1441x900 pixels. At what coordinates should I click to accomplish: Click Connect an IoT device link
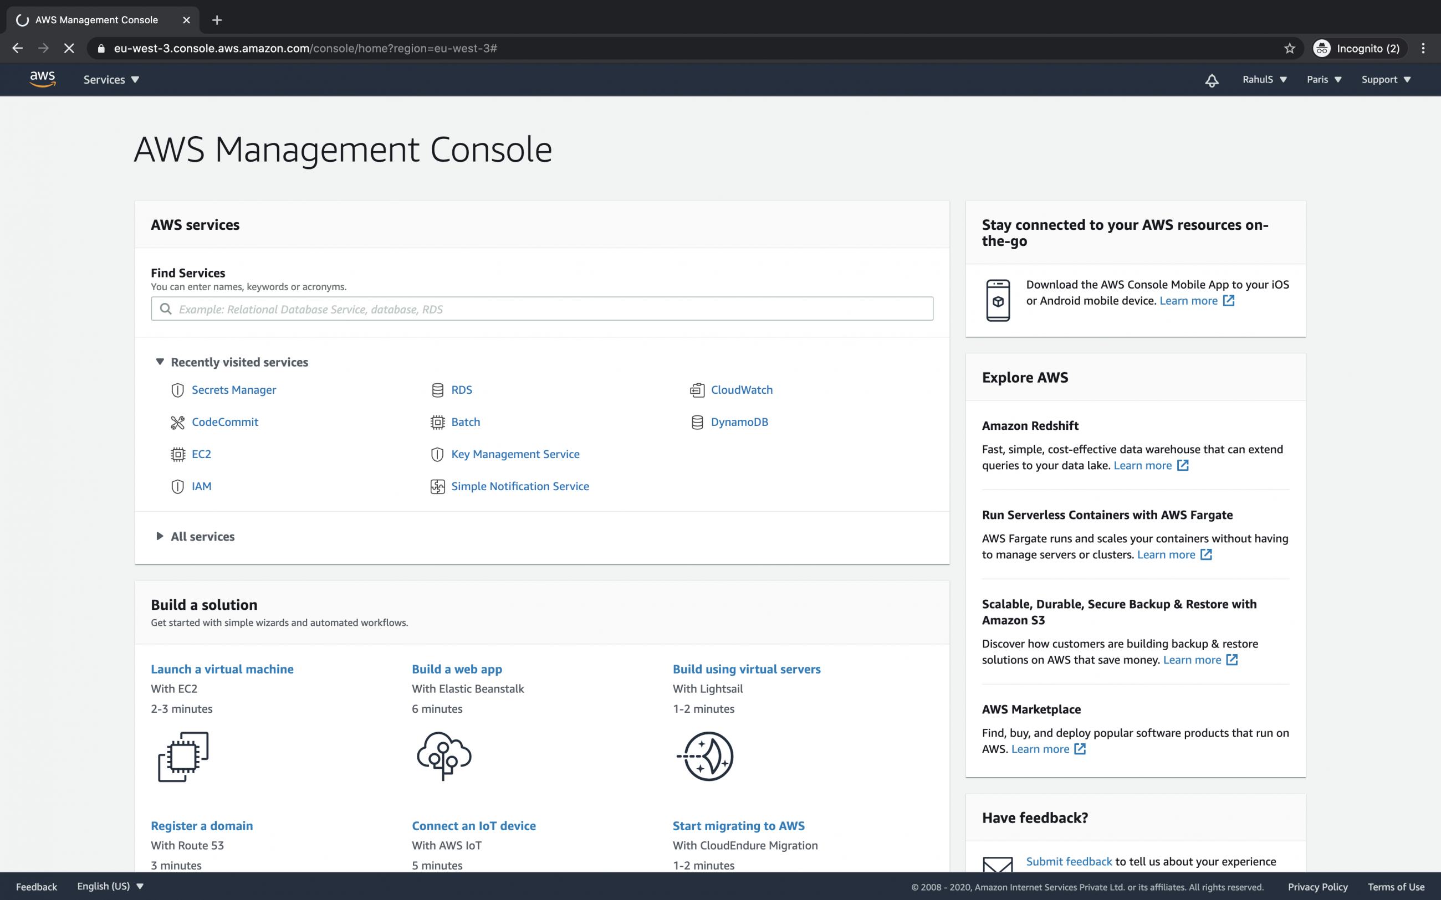coord(473,826)
